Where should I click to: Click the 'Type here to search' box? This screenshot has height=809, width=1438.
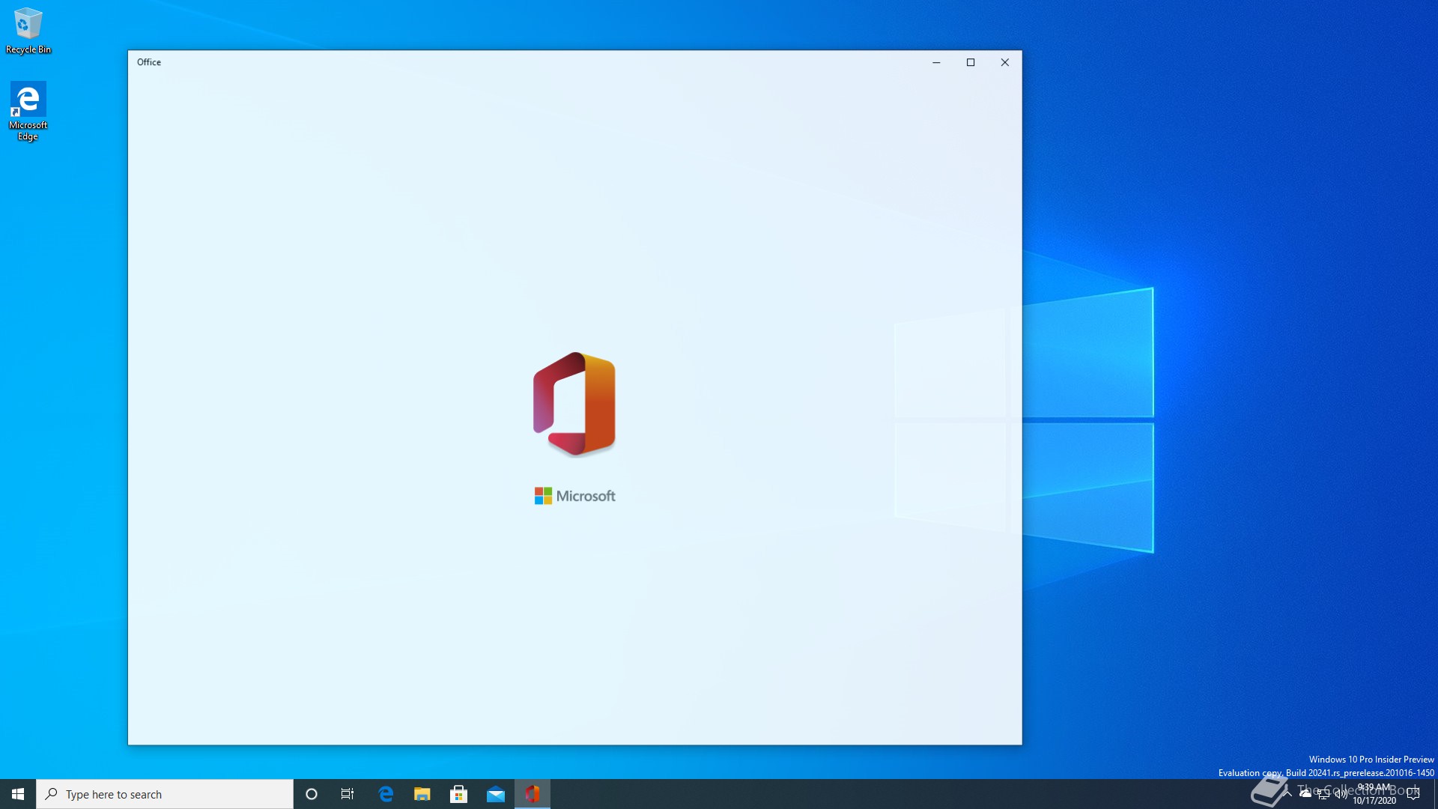[x=165, y=794]
